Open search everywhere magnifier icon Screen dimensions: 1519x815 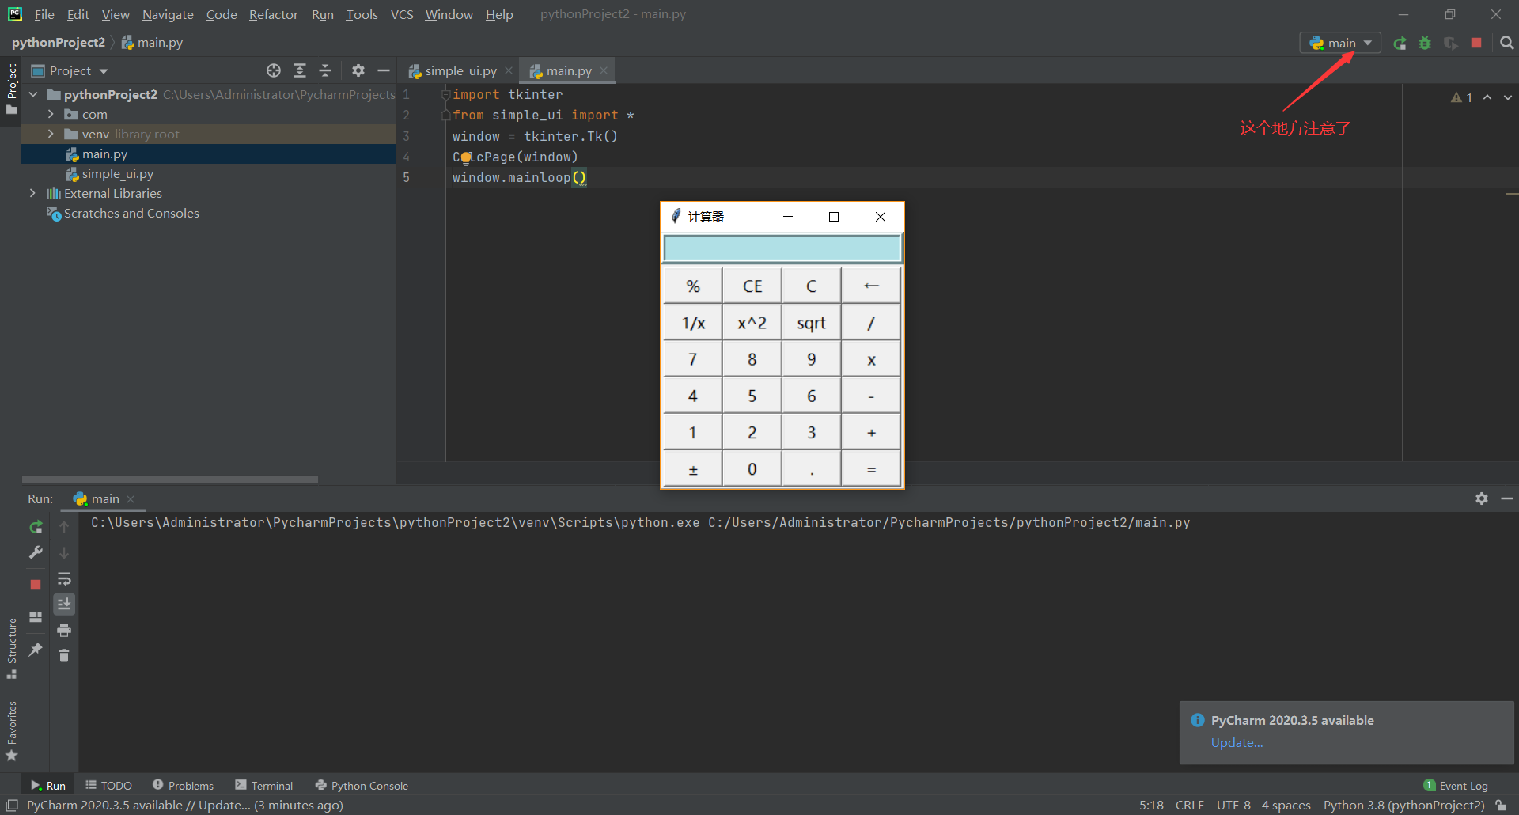pyautogui.click(x=1508, y=43)
